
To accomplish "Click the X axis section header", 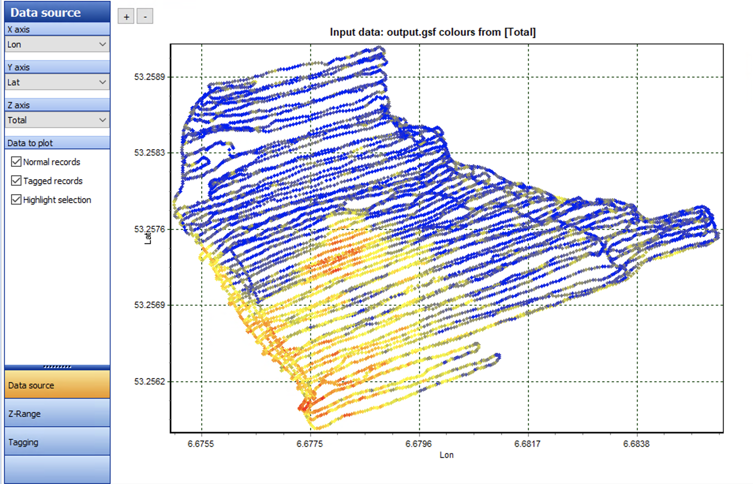I will 57,29.
